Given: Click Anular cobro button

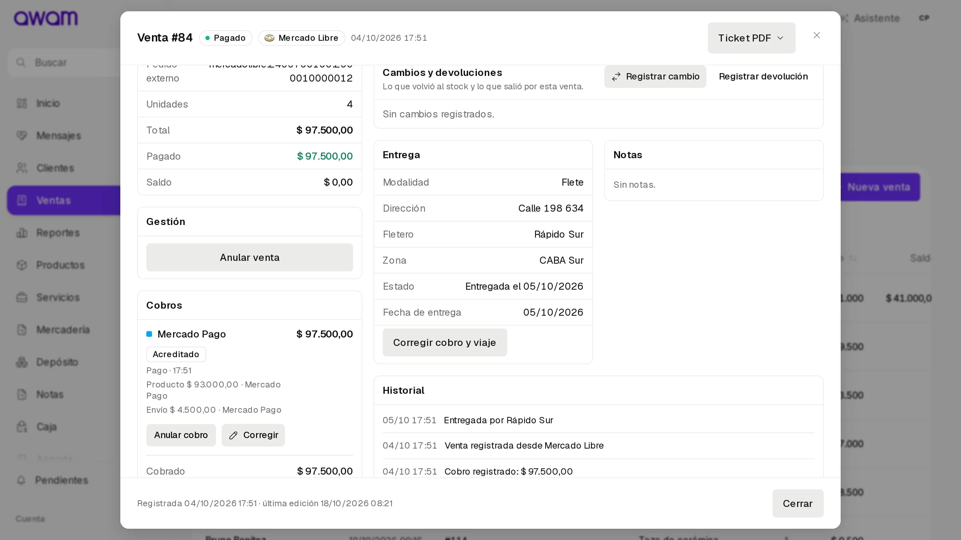Looking at the screenshot, I should (181, 435).
